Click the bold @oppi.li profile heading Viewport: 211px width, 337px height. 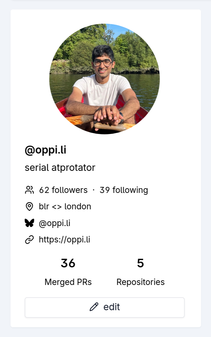[45, 150]
